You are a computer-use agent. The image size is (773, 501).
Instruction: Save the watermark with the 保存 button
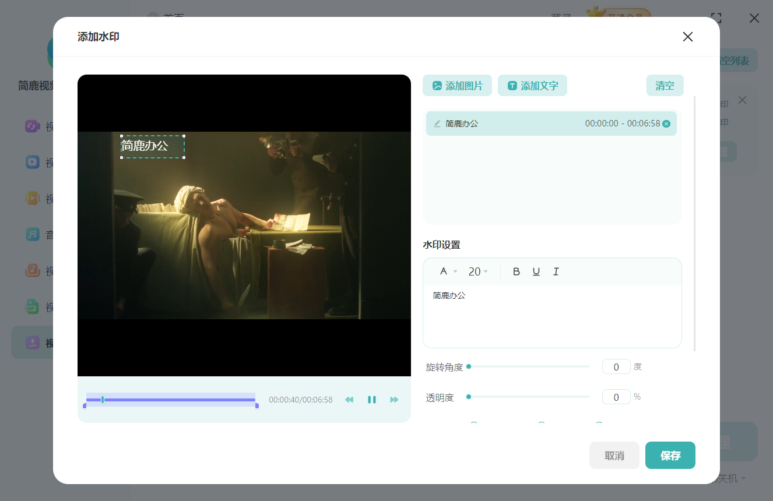[670, 456]
